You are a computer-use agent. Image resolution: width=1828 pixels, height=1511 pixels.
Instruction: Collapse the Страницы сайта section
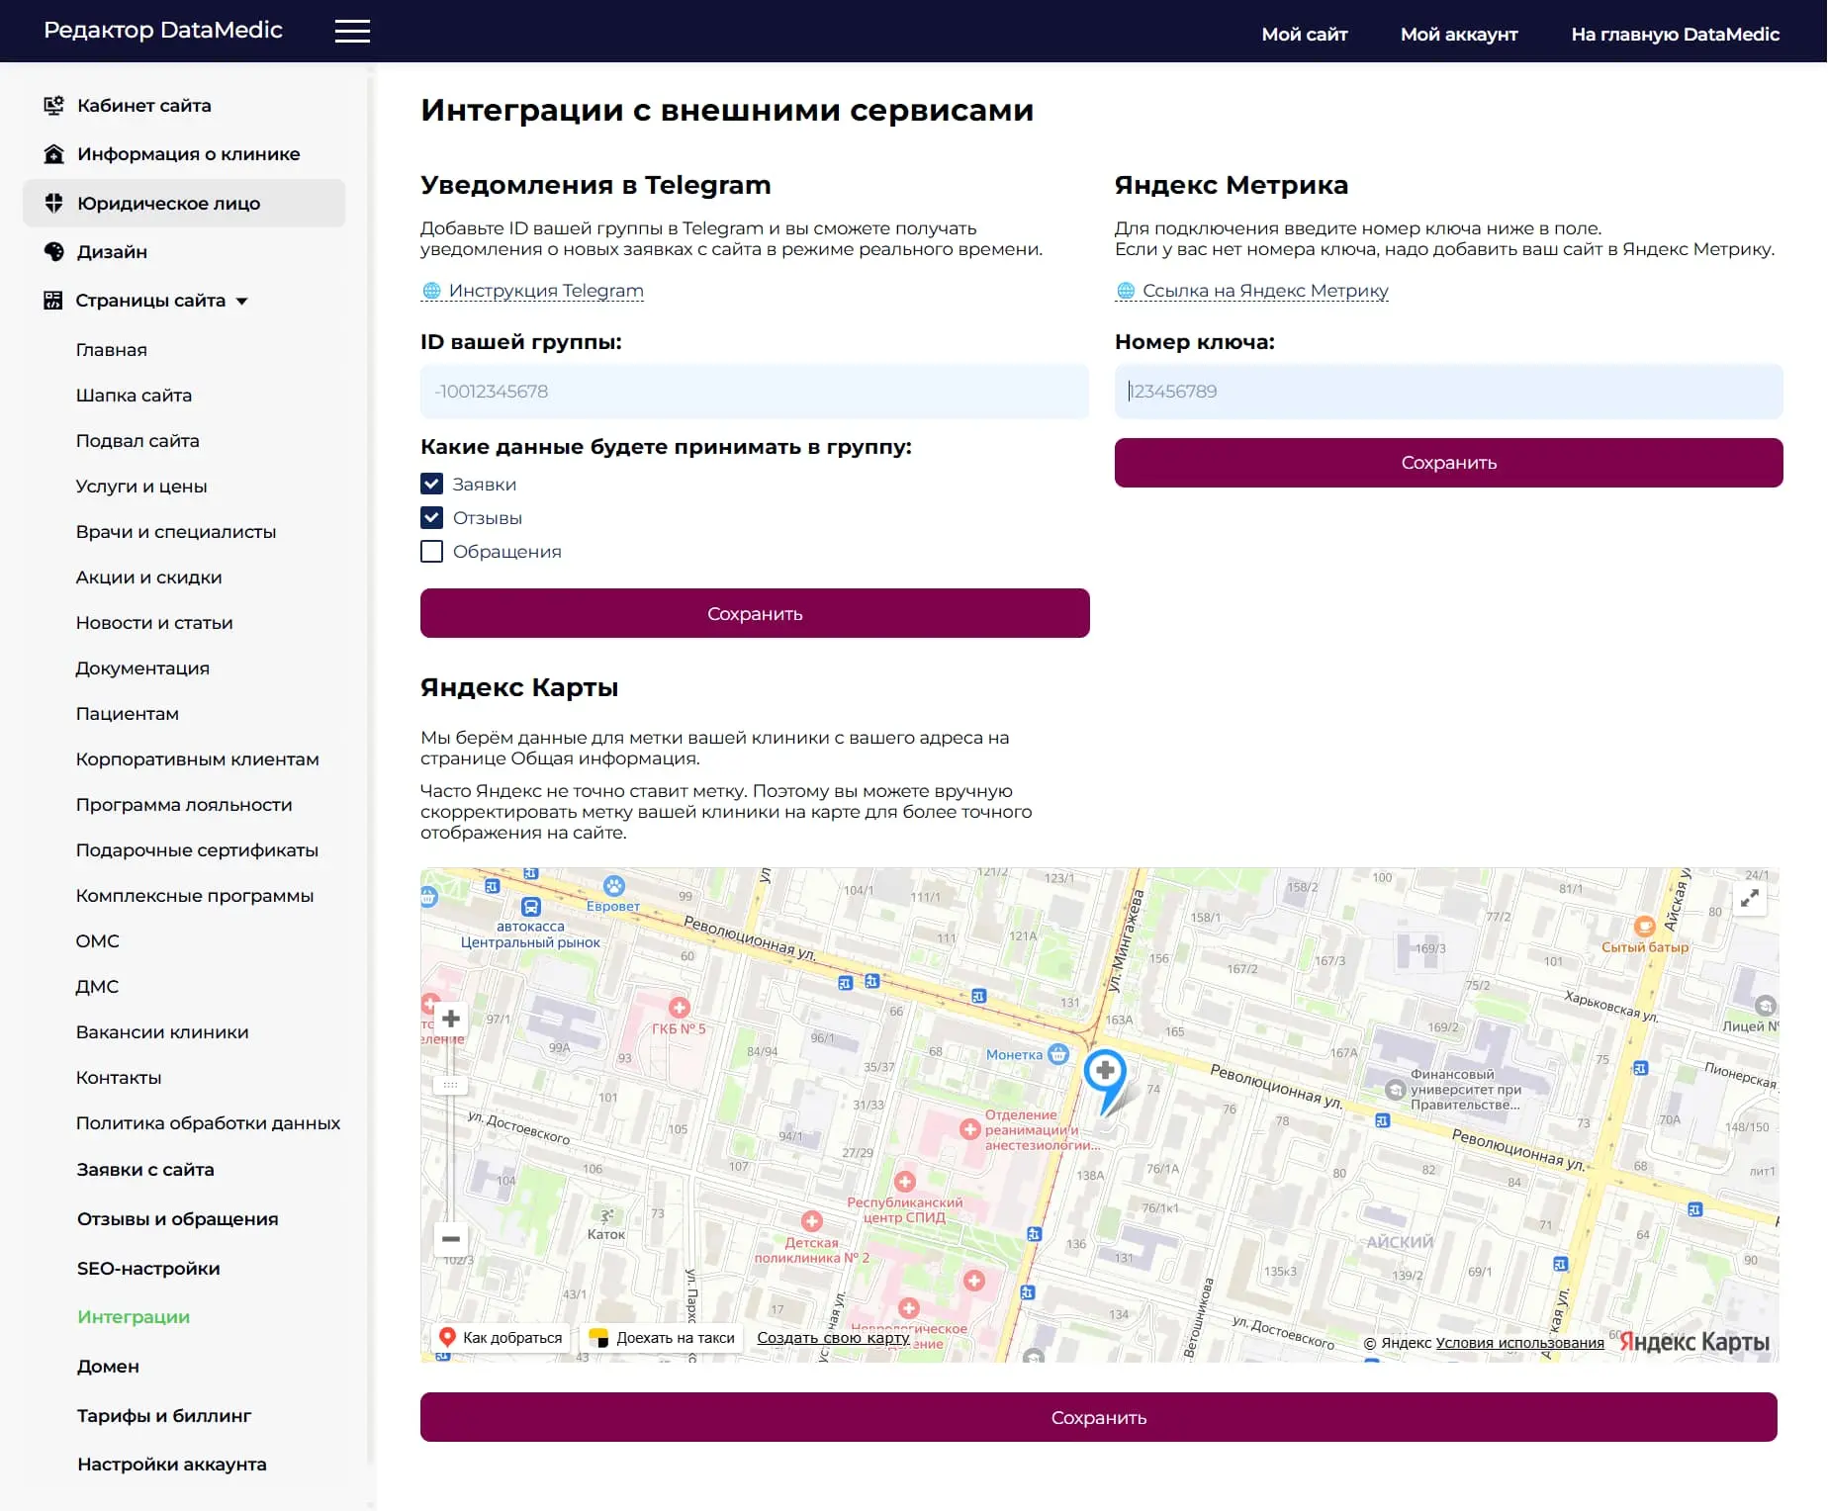click(241, 302)
